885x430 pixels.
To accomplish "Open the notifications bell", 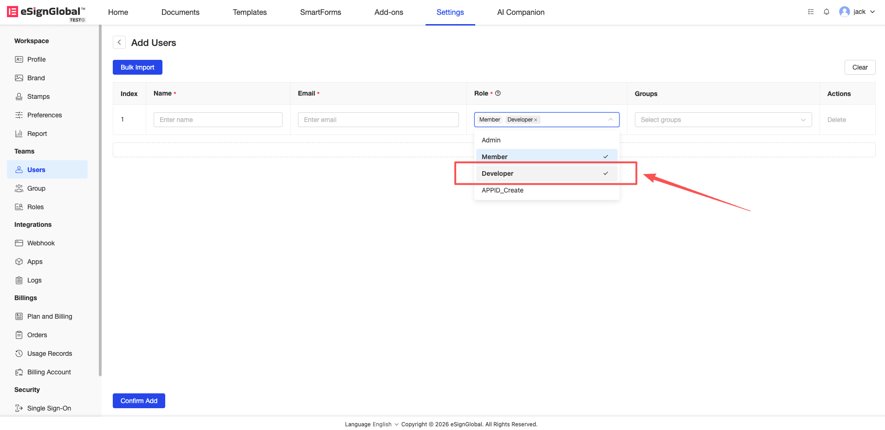I will pos(827,12).
